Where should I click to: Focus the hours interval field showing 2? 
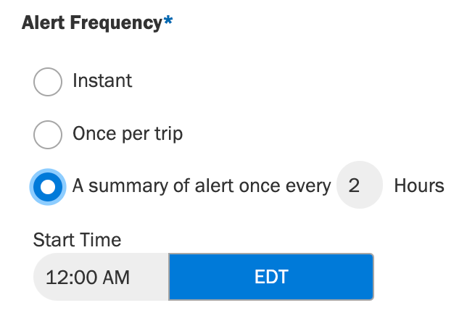click(x=360, y=185)
